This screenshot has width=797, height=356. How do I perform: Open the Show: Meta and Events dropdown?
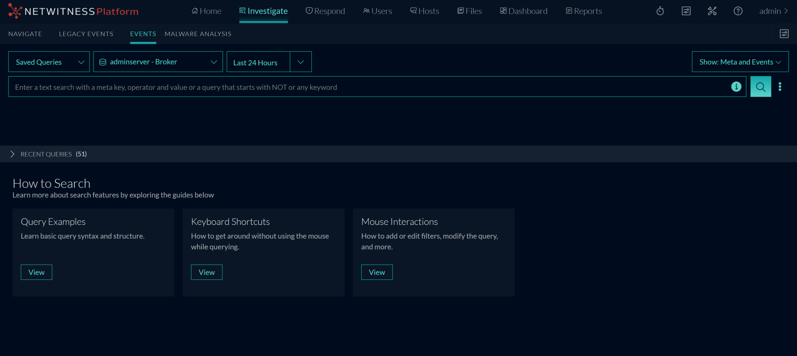click(740, 62)
